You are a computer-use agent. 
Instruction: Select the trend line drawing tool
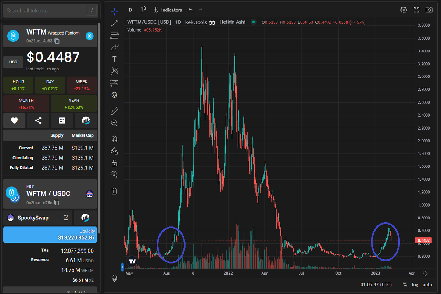(x=114, y=23)
